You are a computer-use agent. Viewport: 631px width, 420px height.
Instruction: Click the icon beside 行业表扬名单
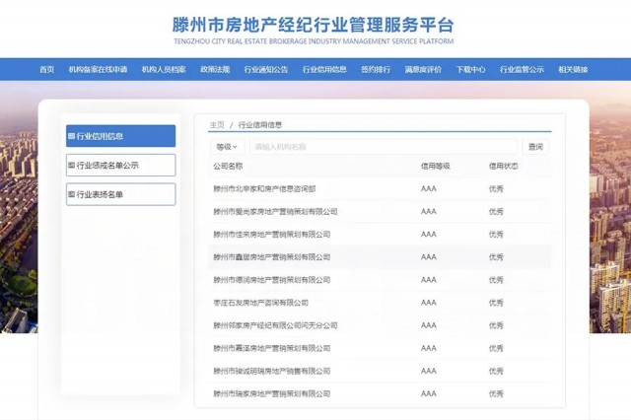coord(71,194)
